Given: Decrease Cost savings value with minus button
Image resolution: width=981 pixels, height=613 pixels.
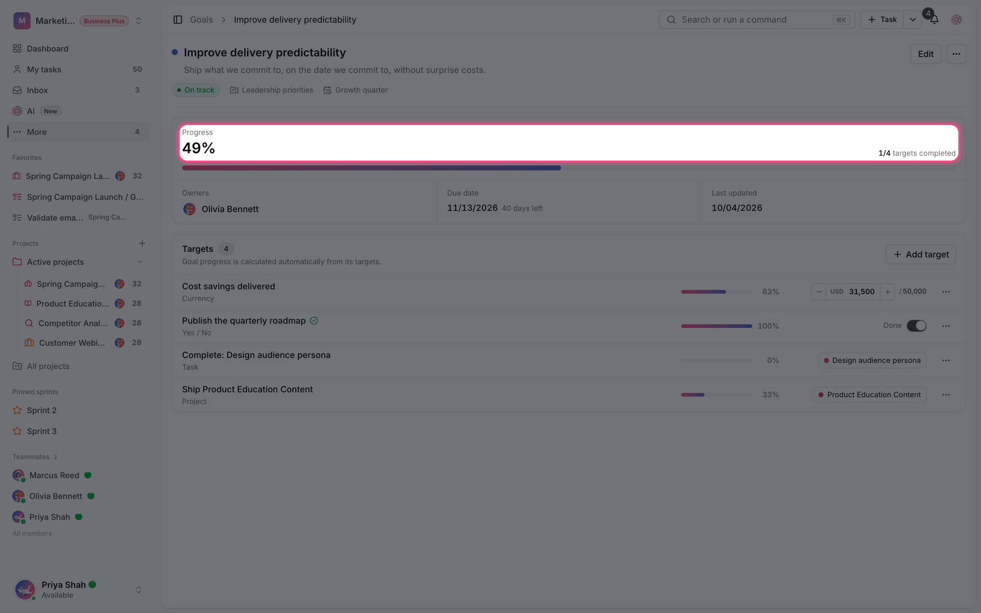Looking at the screenshot, I should coord(819,292).
